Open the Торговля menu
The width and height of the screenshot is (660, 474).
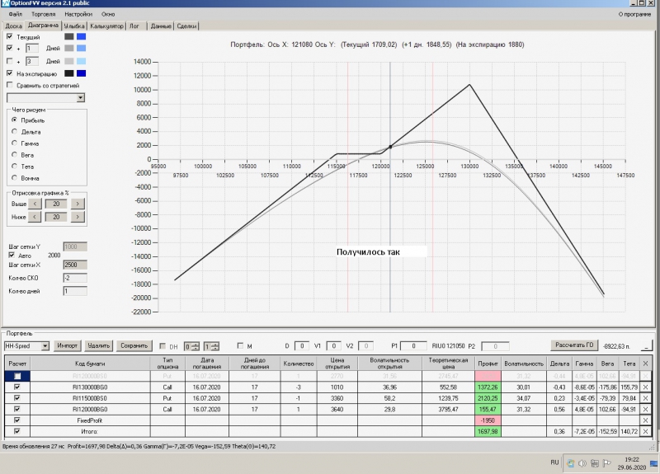(44, 14)
